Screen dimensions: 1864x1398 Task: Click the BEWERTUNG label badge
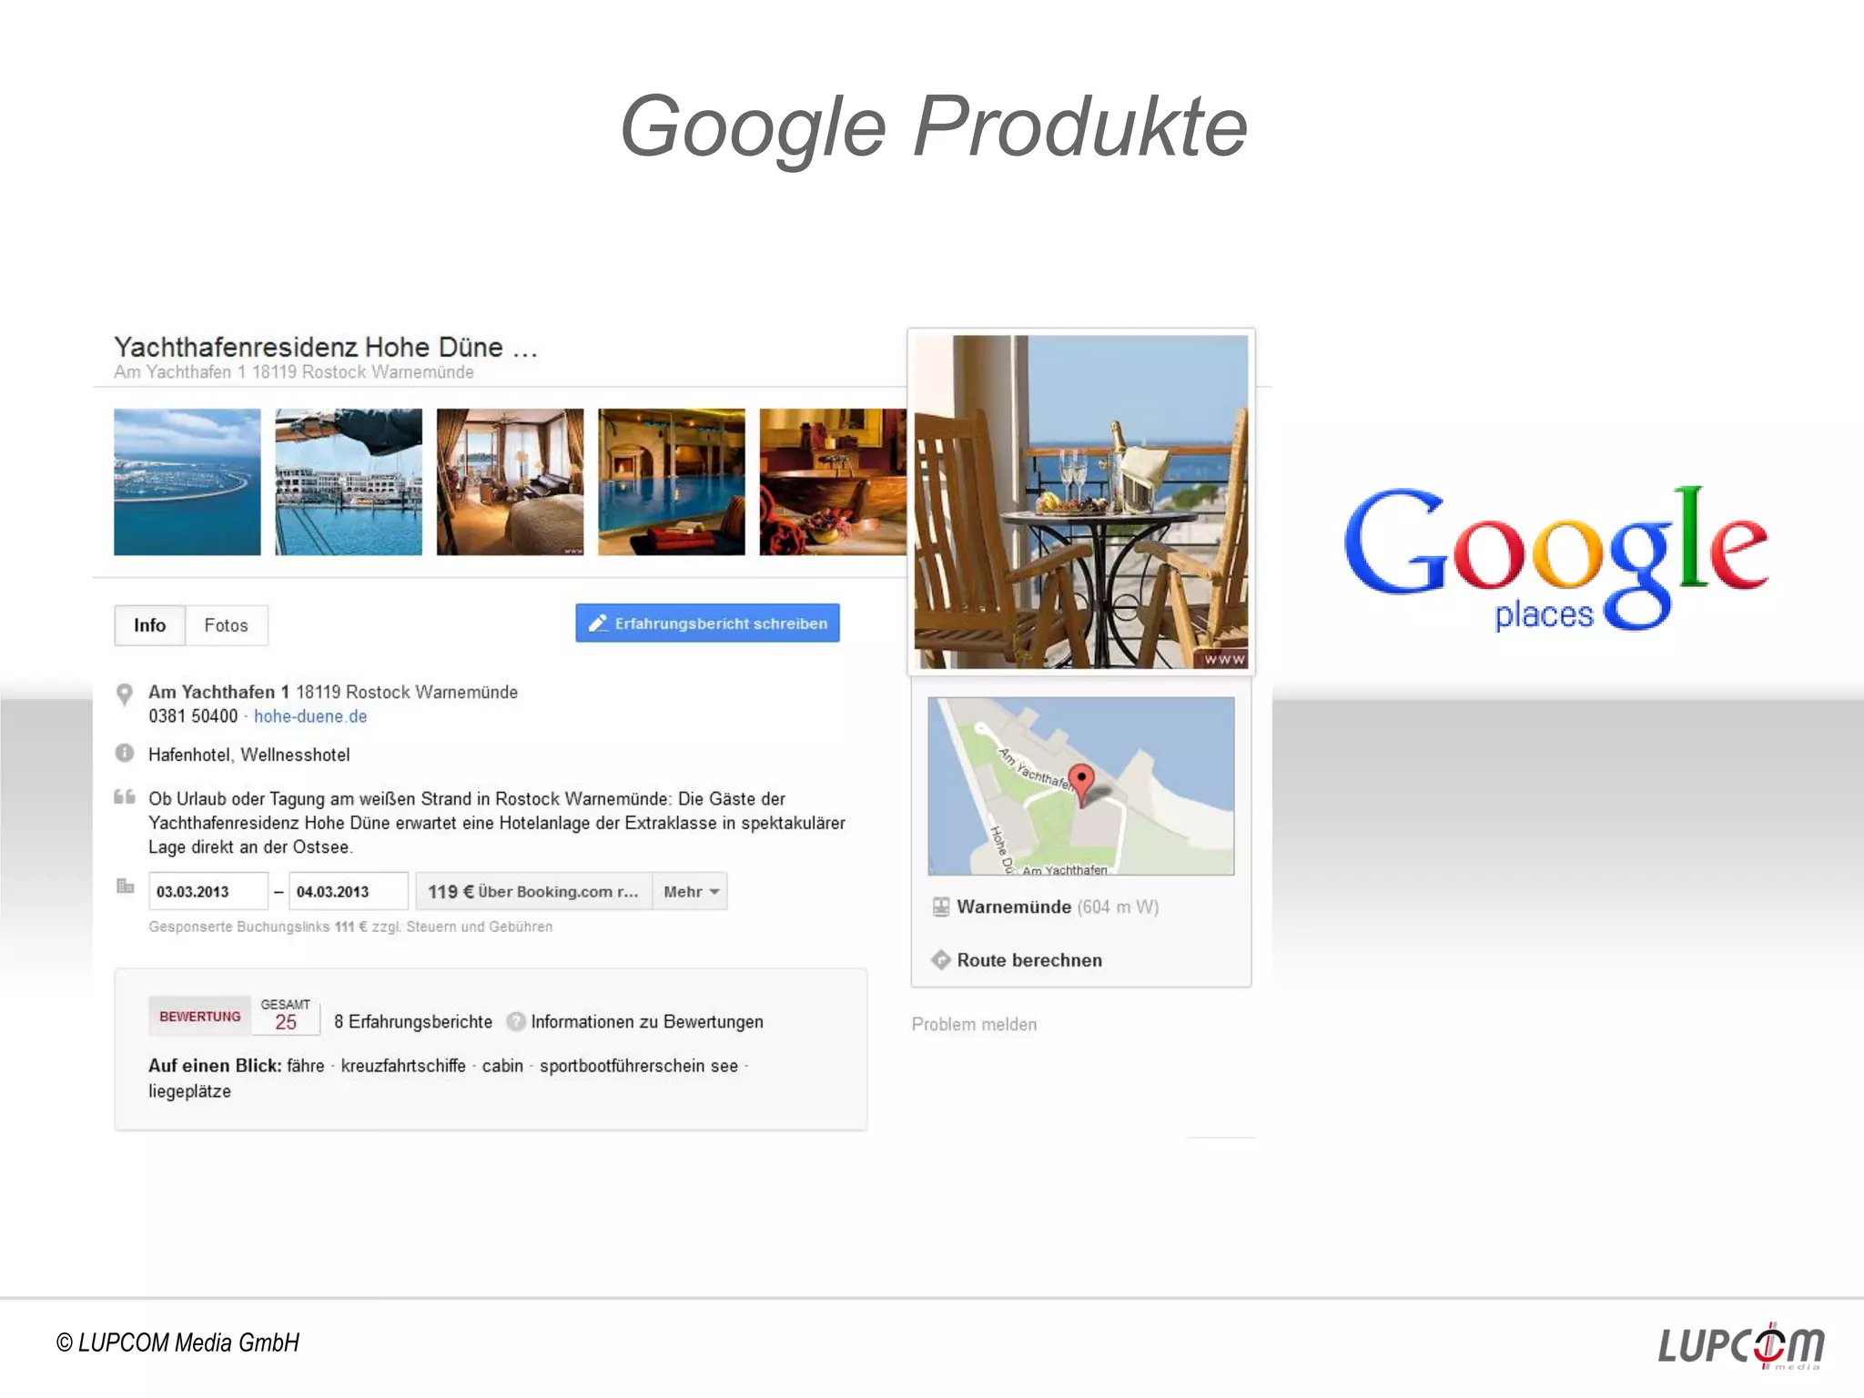(x=200, y=1016)
